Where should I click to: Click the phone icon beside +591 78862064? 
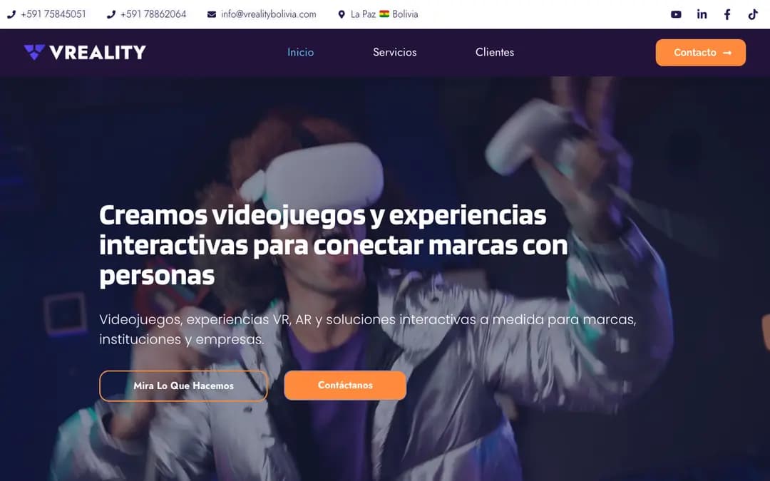(x=111, y=14)
